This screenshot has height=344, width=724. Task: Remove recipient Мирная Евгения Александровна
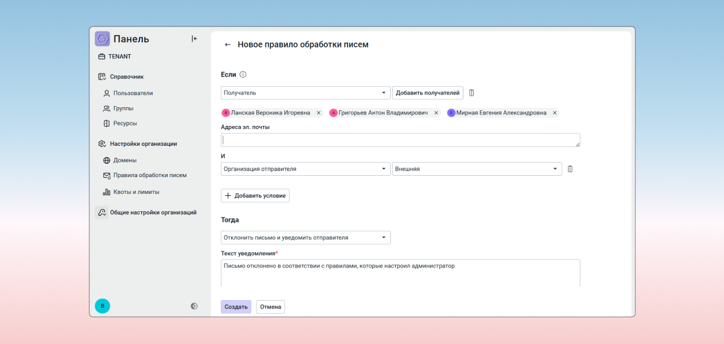[x=554, y=113]
